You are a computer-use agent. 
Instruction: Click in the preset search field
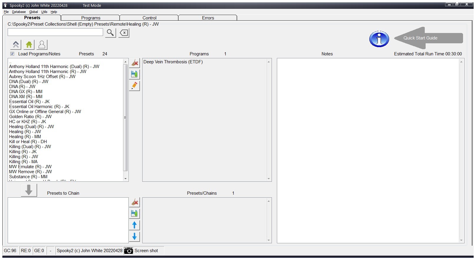click(55, 32)
